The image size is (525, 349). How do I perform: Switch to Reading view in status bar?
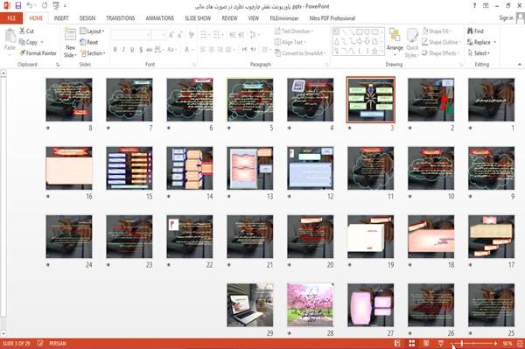(x=426, y=343)
